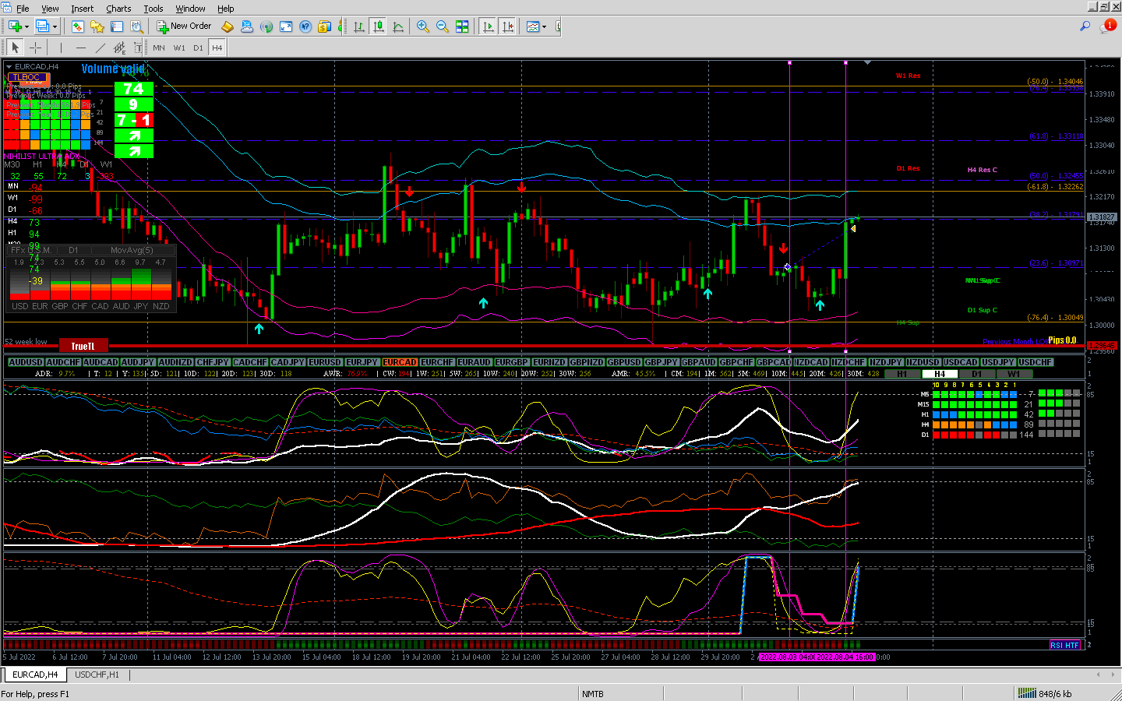Image resolution: width=1122 pixels, height=701 pixels.
Task: Select the crosshair cursor tool
Action: pyautogui.click(x=36, y=48)
